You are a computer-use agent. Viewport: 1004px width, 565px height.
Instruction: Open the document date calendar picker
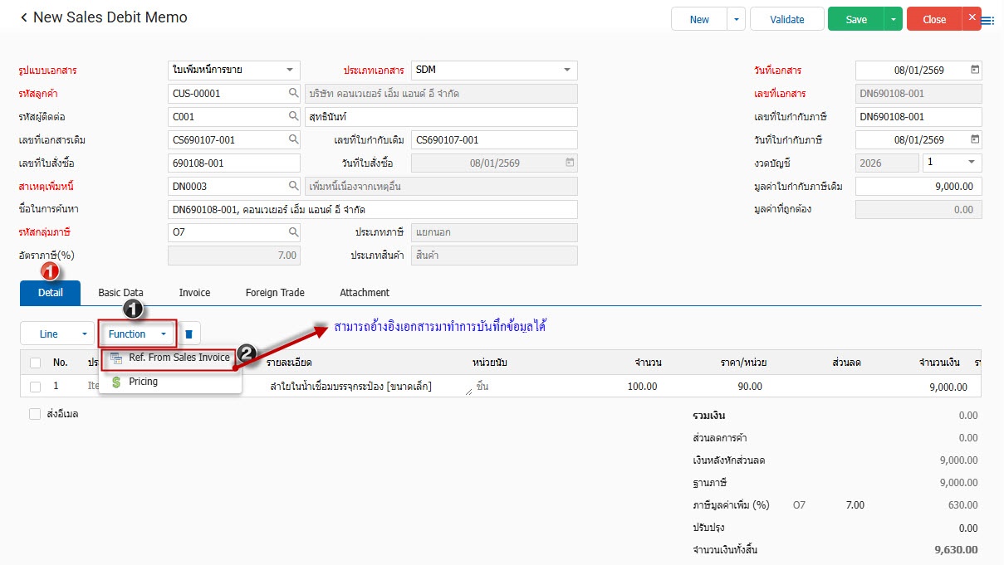[x=975, y=71]
